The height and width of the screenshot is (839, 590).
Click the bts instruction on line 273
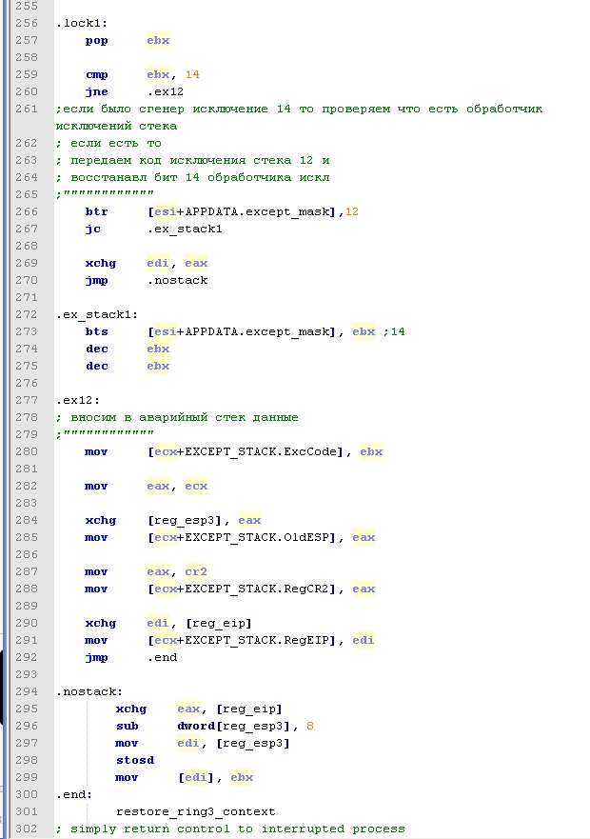96,331
